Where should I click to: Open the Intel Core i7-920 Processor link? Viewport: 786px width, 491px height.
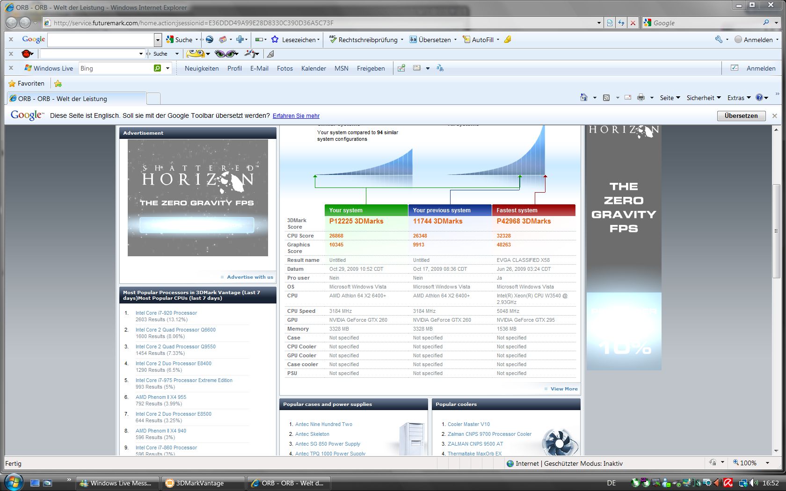click(x=166, y=313)
